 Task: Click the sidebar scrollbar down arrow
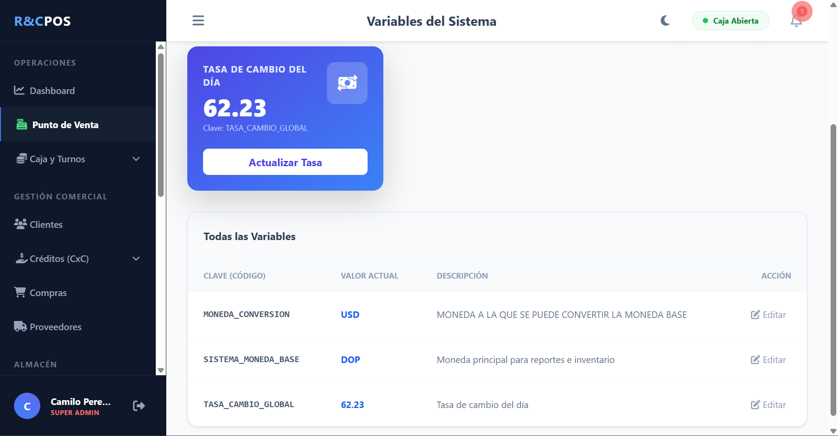[161, 370]
